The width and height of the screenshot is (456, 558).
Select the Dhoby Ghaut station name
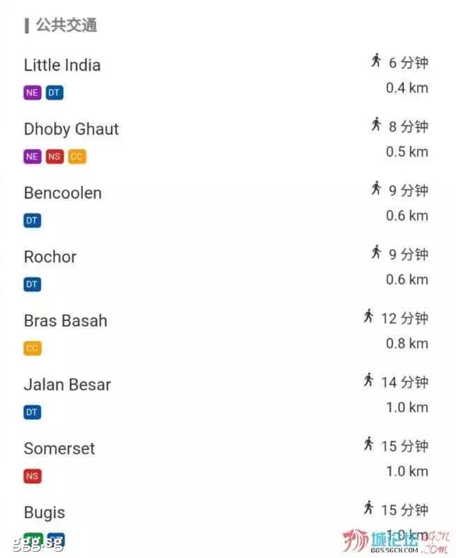pyautogui.click(x=71, y=129)
